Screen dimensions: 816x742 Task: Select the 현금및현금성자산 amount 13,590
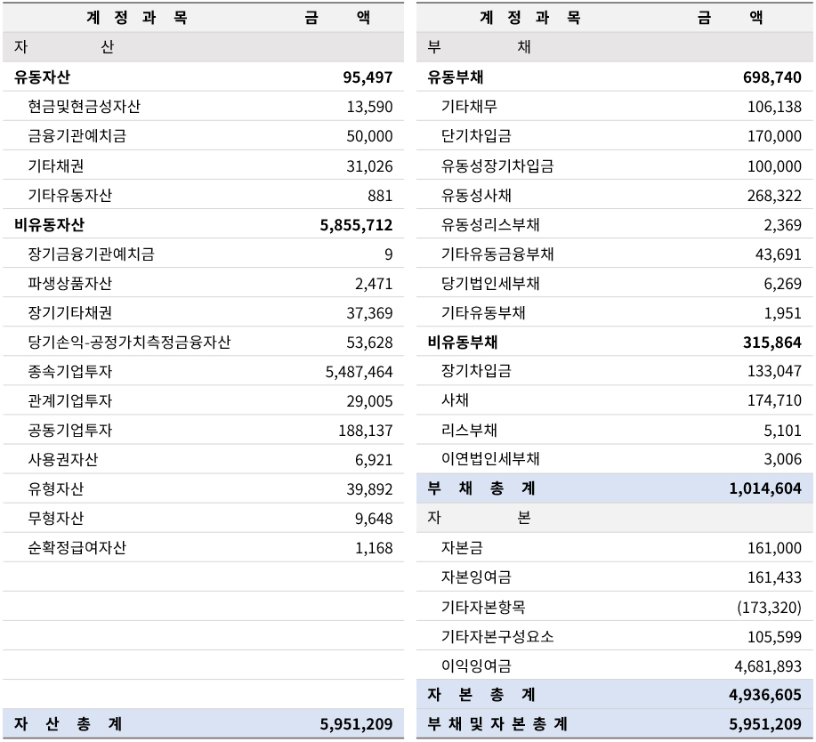coord(369,107)
